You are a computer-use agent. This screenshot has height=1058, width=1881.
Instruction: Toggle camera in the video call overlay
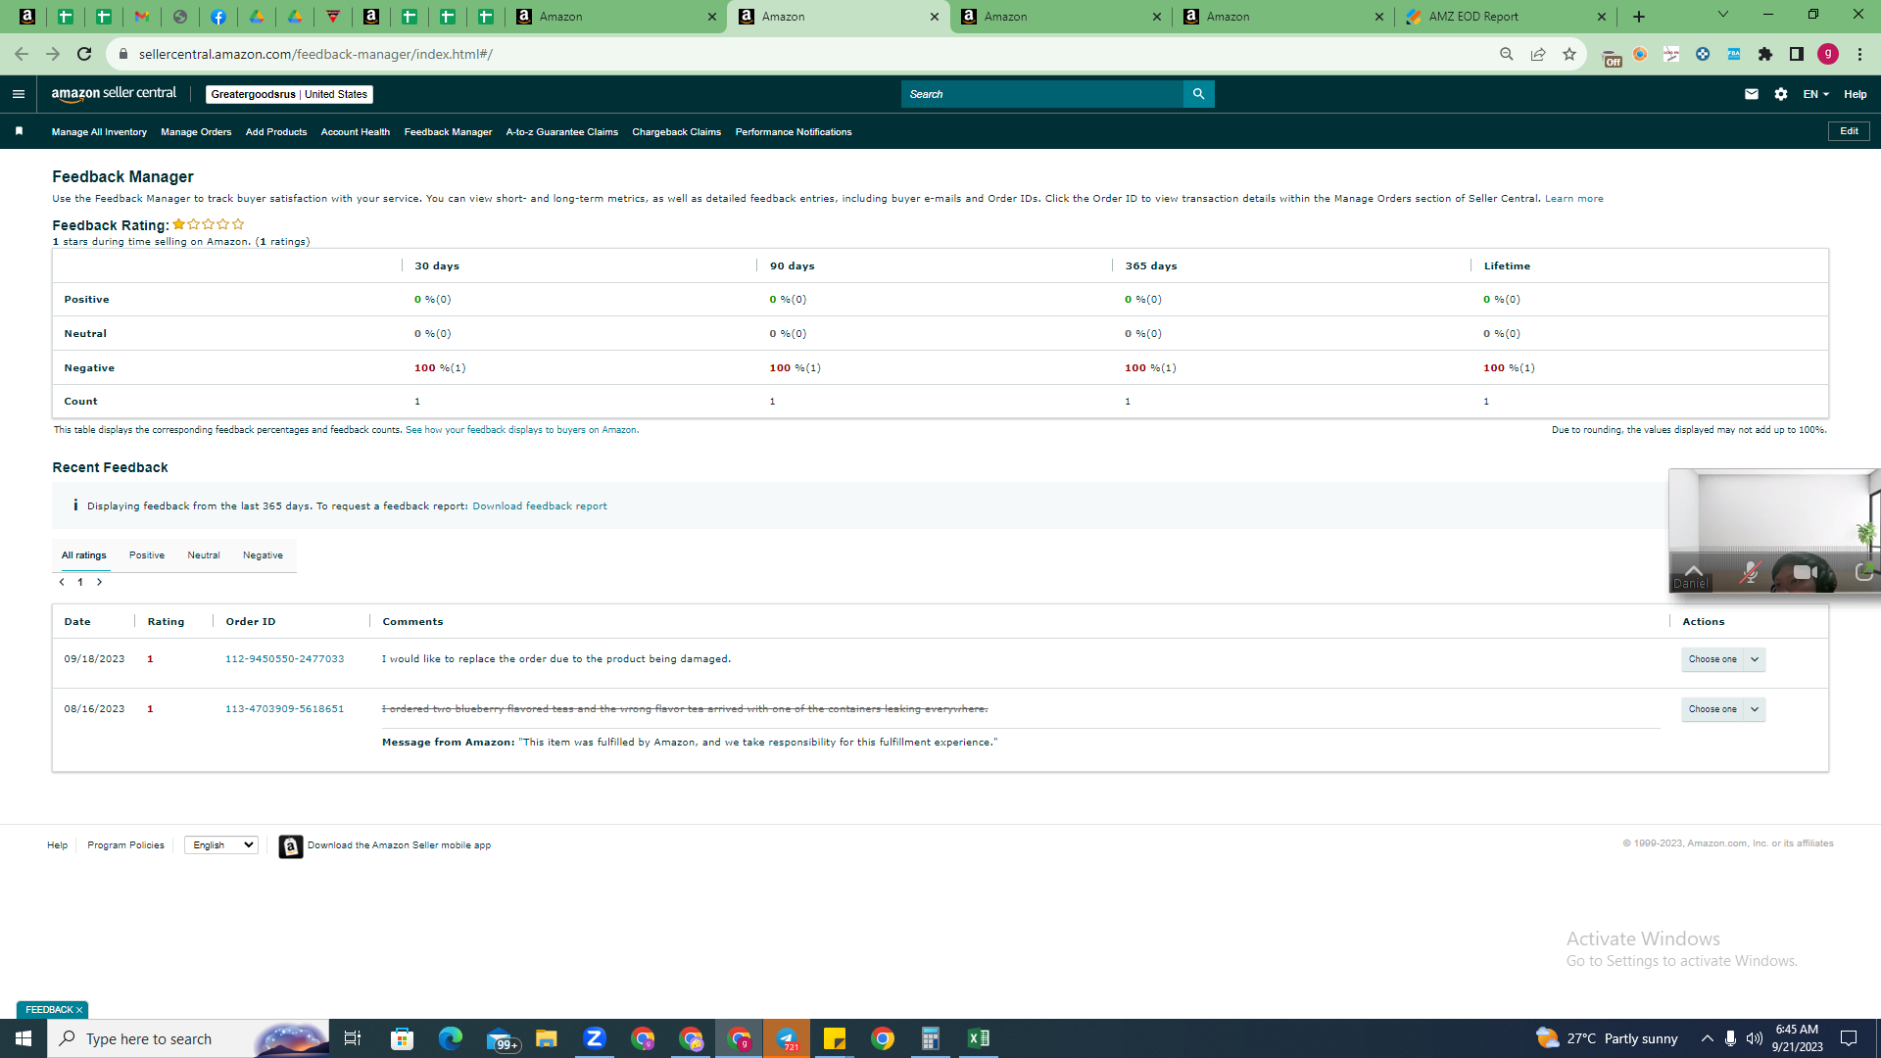tap(1805, 572)
